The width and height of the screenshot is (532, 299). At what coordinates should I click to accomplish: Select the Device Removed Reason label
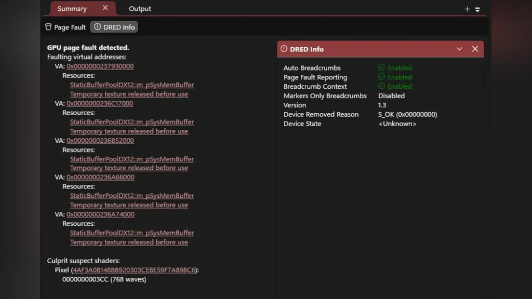tap(321, 114)
